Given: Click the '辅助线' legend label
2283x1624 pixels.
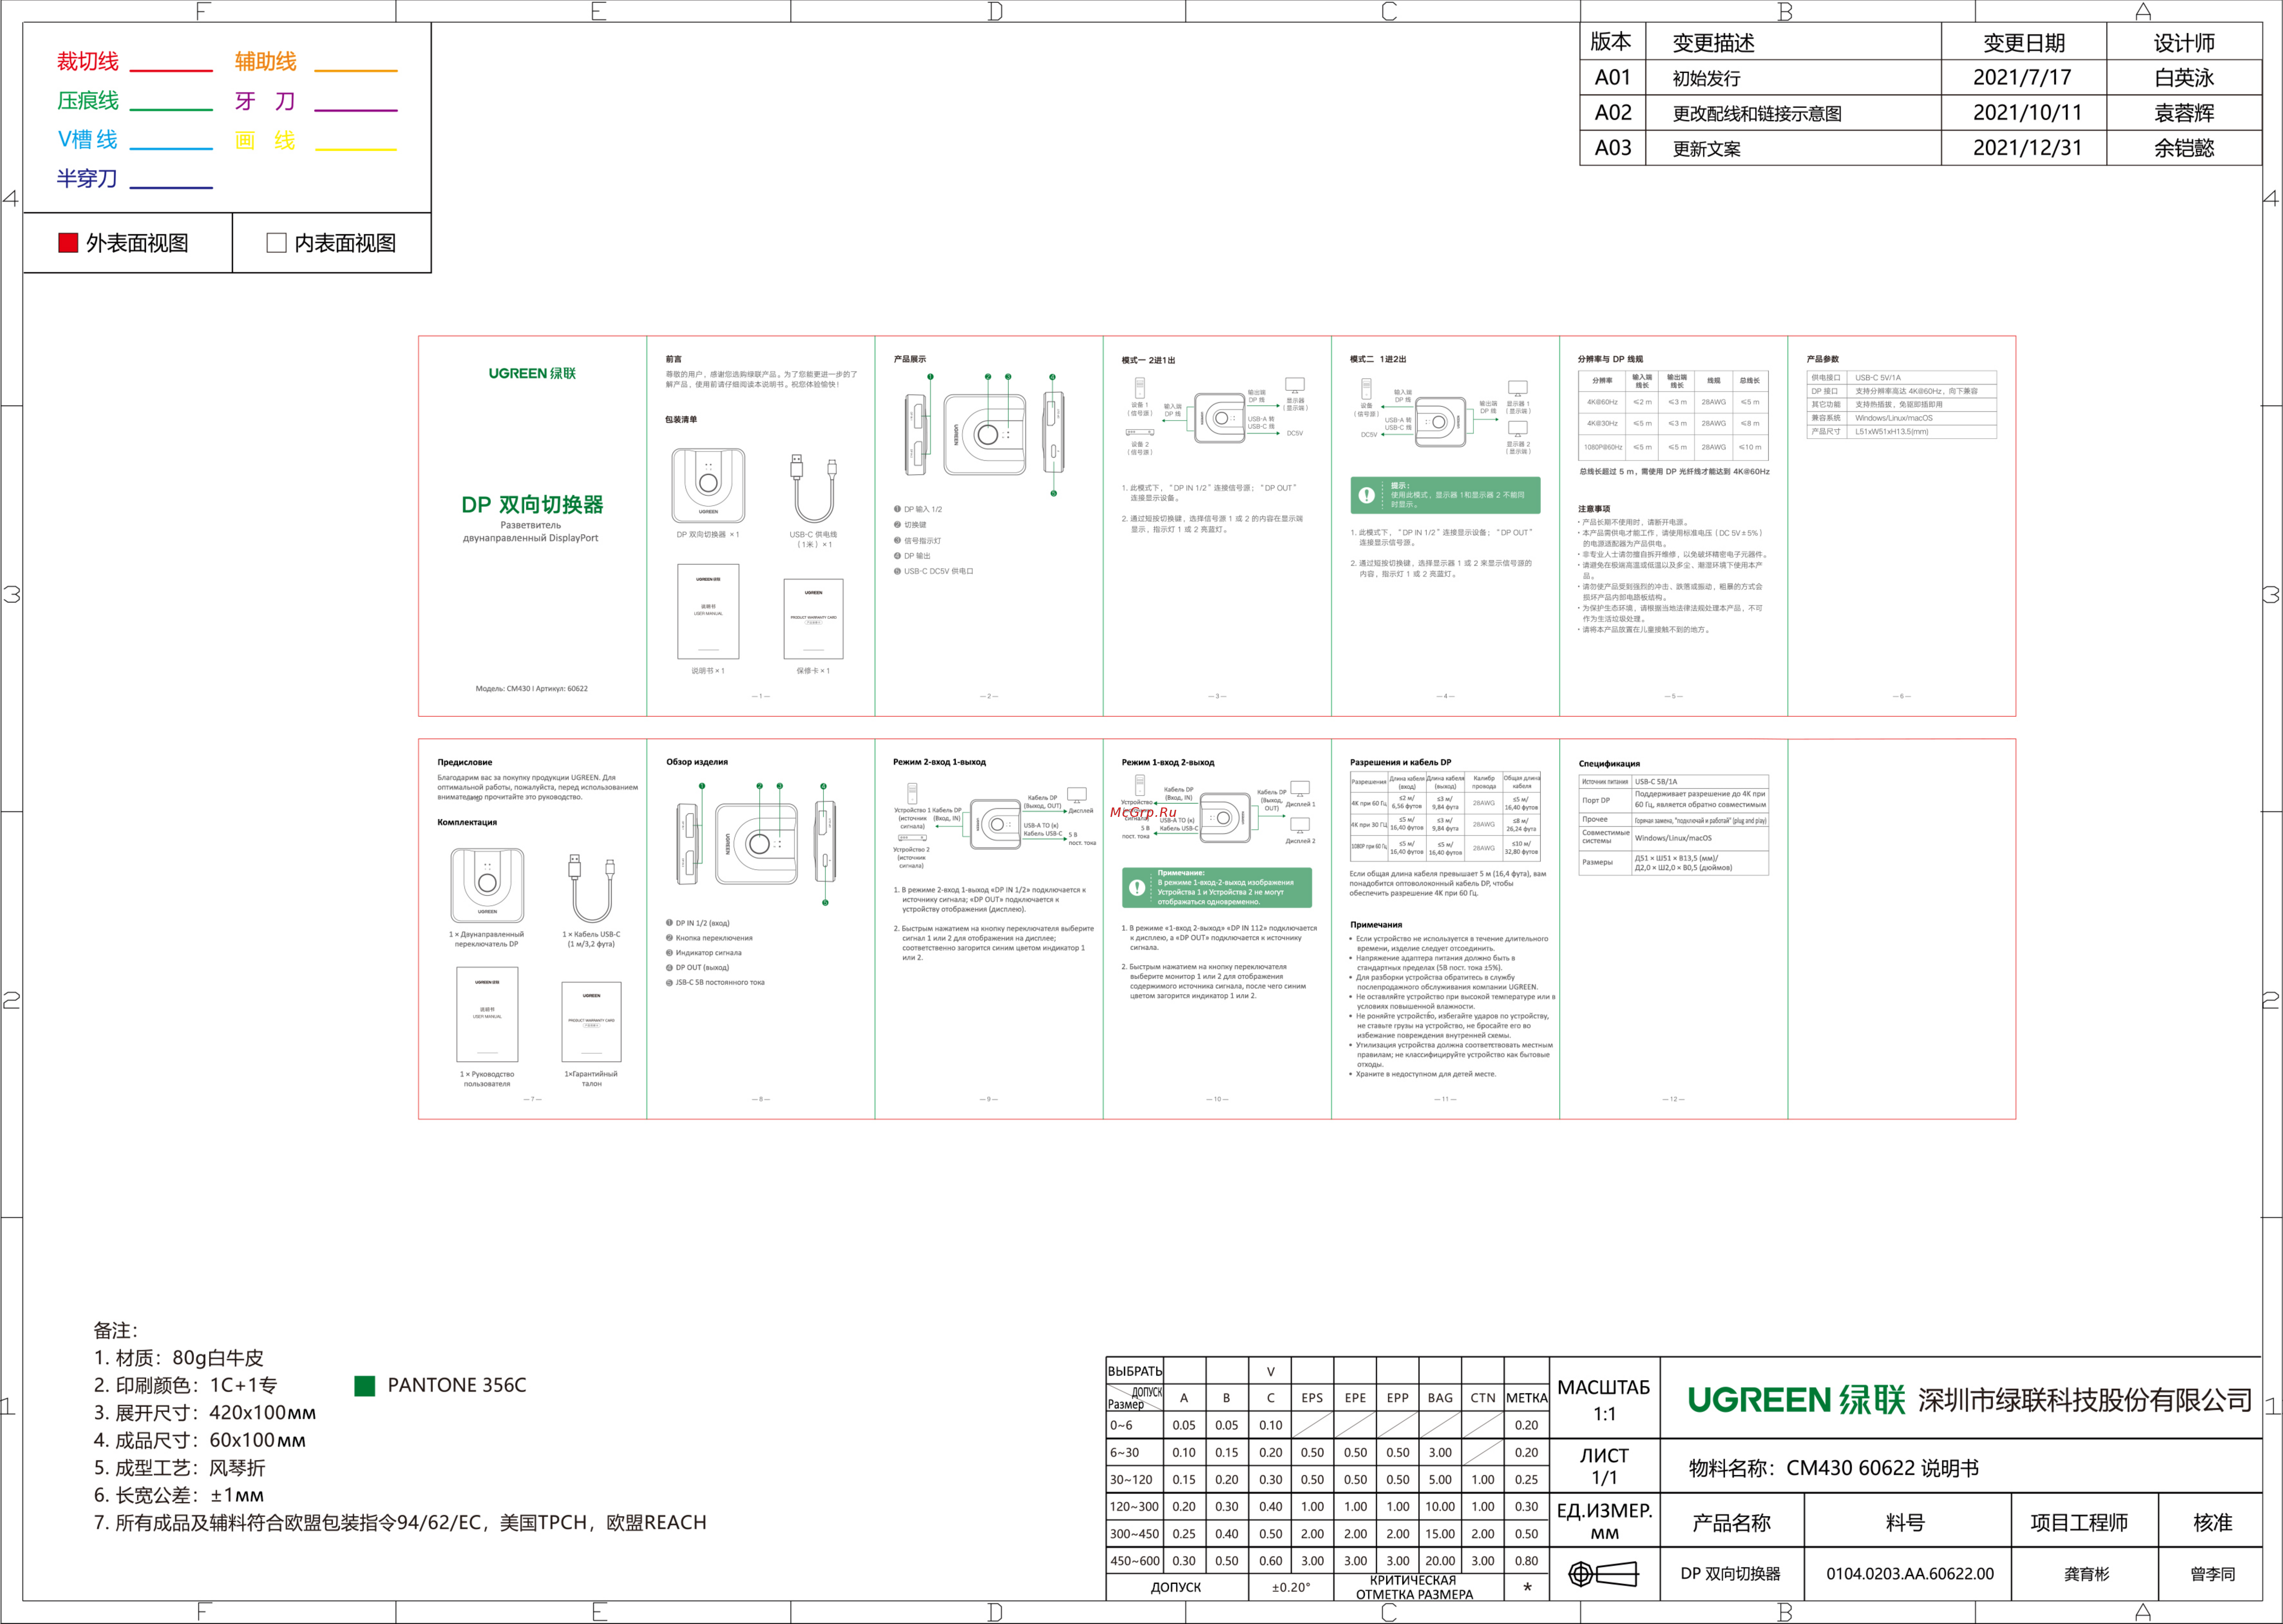Looking at the screenshot, I should [x=266, y=62].
